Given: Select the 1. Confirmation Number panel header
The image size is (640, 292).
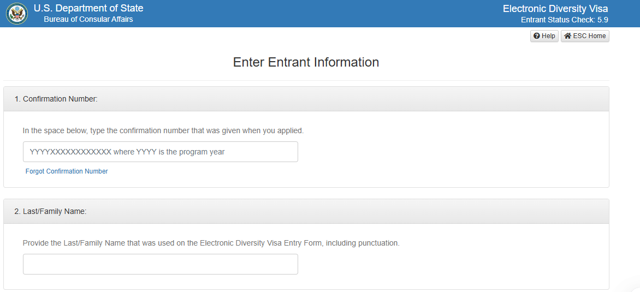Looking at the screenshot, I should [306, 99].
